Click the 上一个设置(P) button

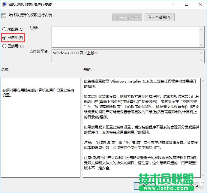pos(127,17)
